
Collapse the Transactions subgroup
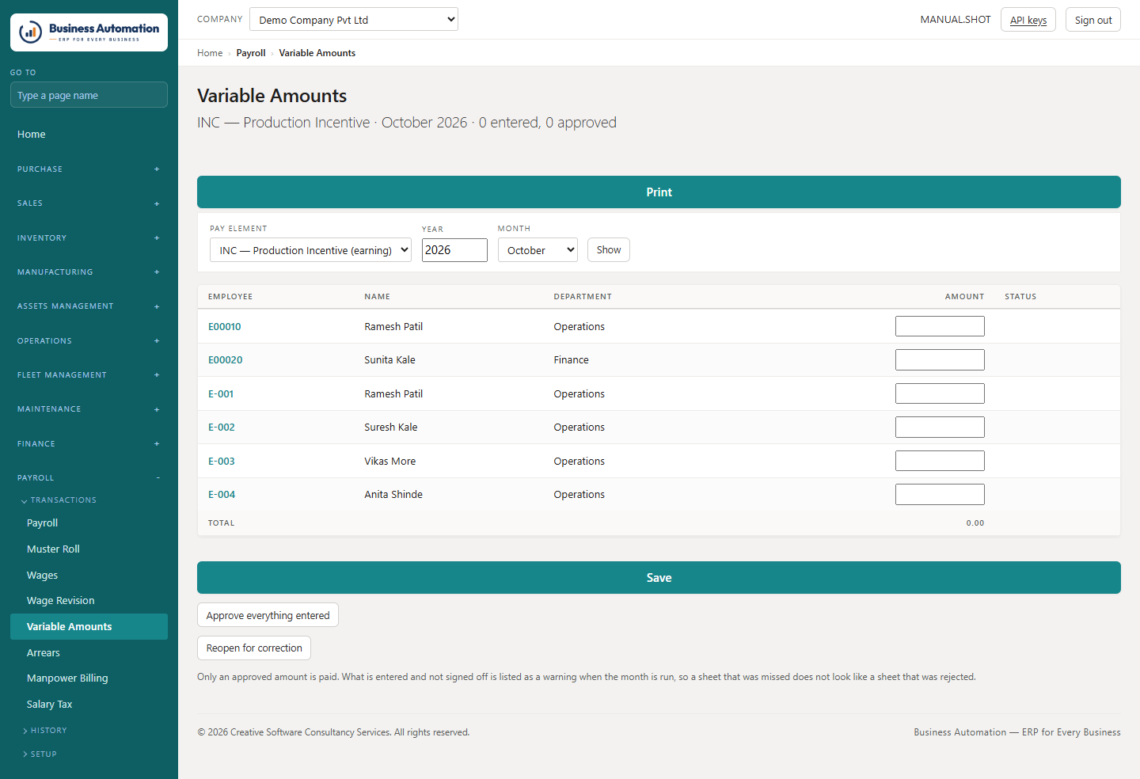tap(59, 500)
